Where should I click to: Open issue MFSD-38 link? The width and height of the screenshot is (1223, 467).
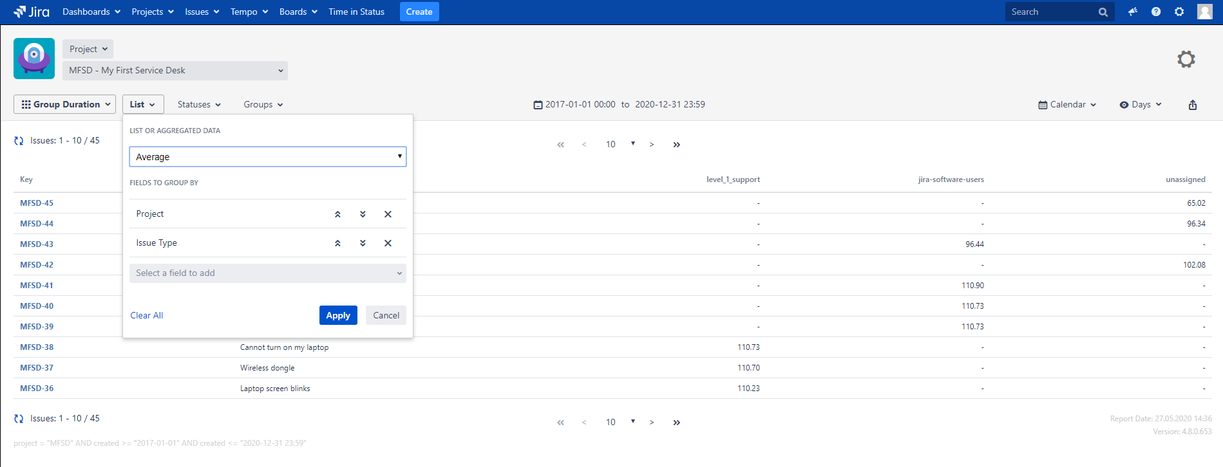pyautogui.click(x=37, y=347)
